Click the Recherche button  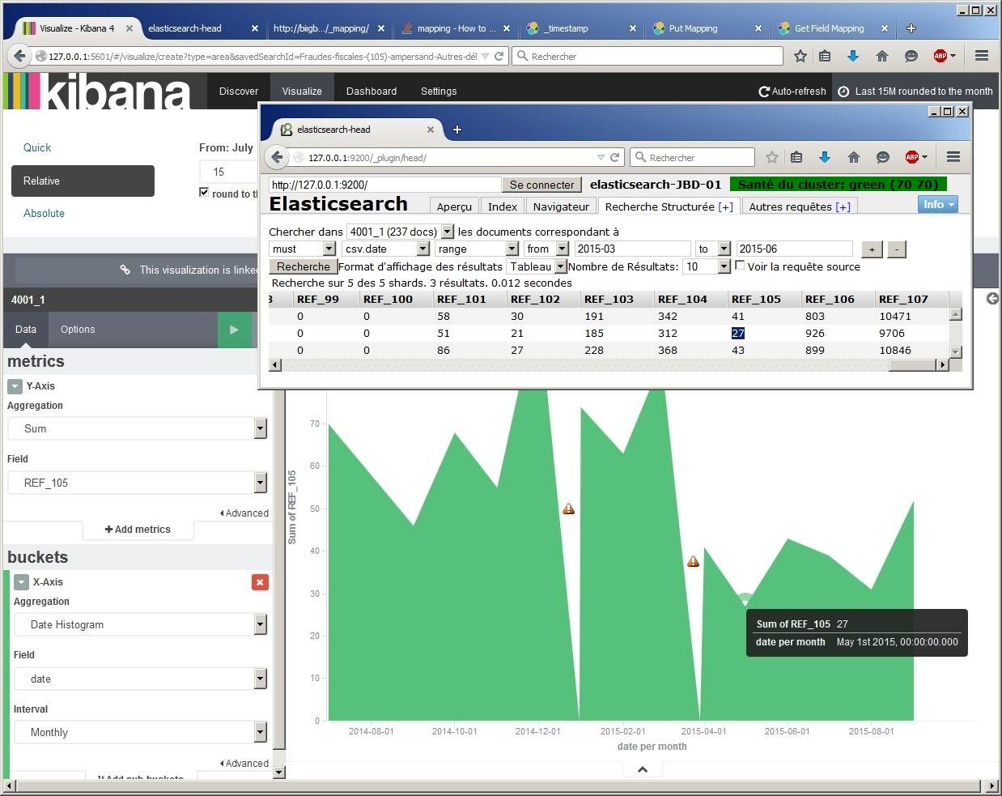pyautogui.click(x=303, y=266)
